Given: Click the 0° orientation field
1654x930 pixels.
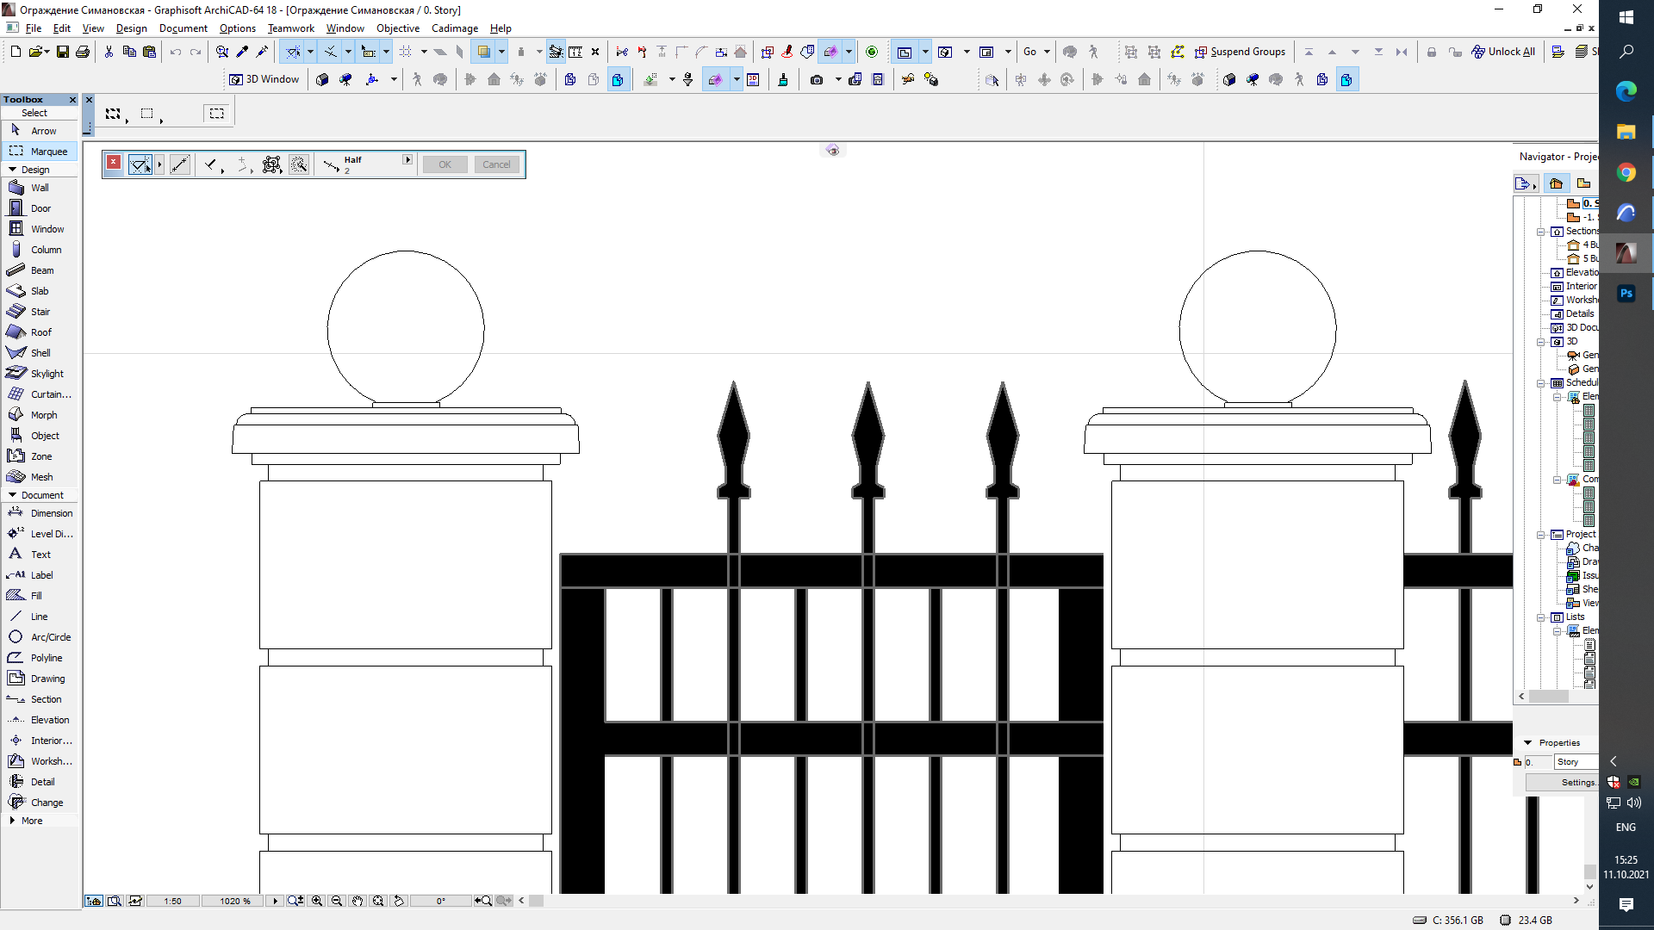Looking at the screenshot, I should pyautogui.click(x=441, y=901).
